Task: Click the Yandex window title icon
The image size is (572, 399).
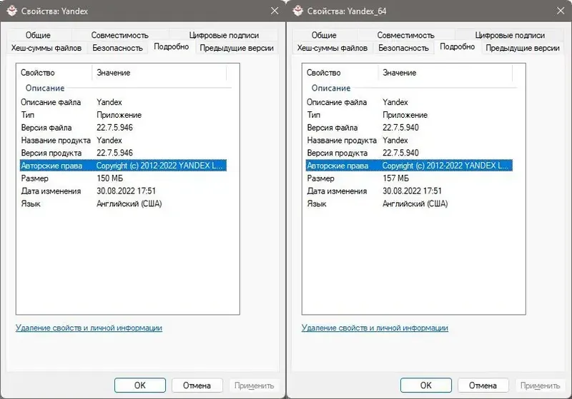Action: tap(12, 11)
